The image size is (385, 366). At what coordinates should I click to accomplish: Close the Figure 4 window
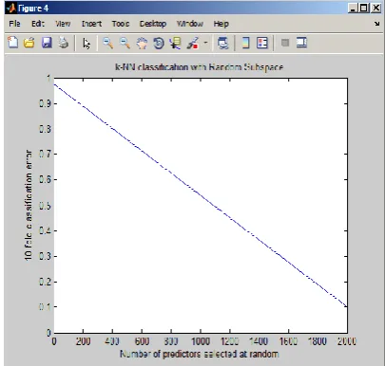[x=376, y=8]
